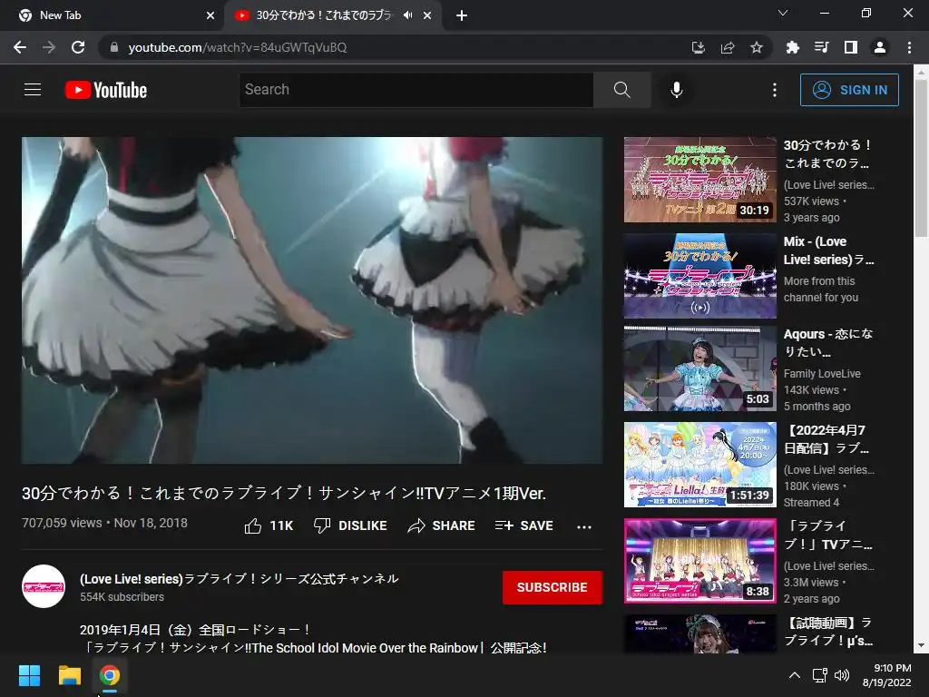Search with your voice microphone icon
Image resolution: width=929 pixels, height=697 pixels.
tap(677, 90)
